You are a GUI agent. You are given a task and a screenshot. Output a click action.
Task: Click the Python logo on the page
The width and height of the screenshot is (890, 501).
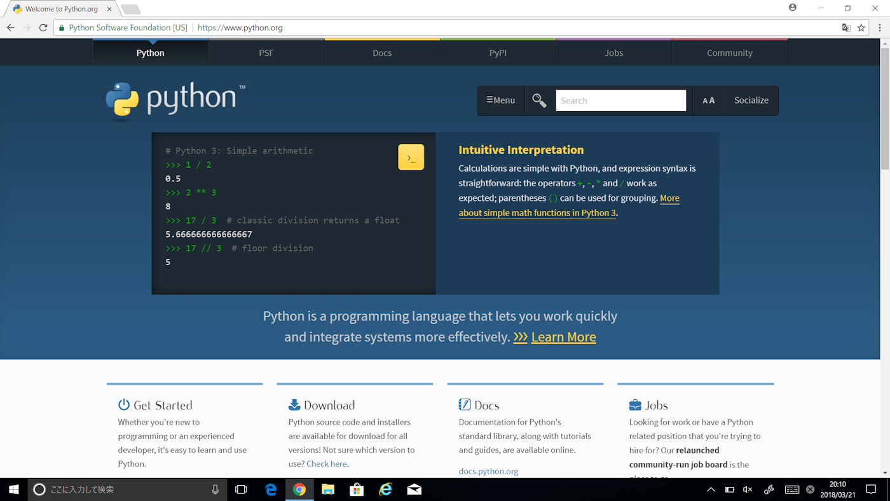click(x=175, y=100)
